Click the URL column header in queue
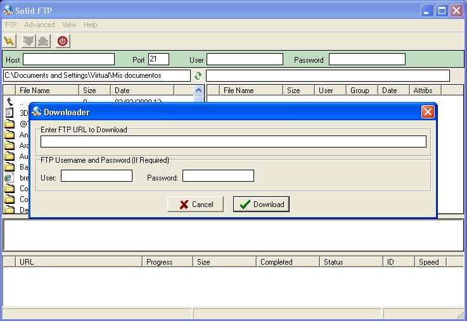Image resolution: width=467 pixels, height=321 pixels. click(79, 261)
